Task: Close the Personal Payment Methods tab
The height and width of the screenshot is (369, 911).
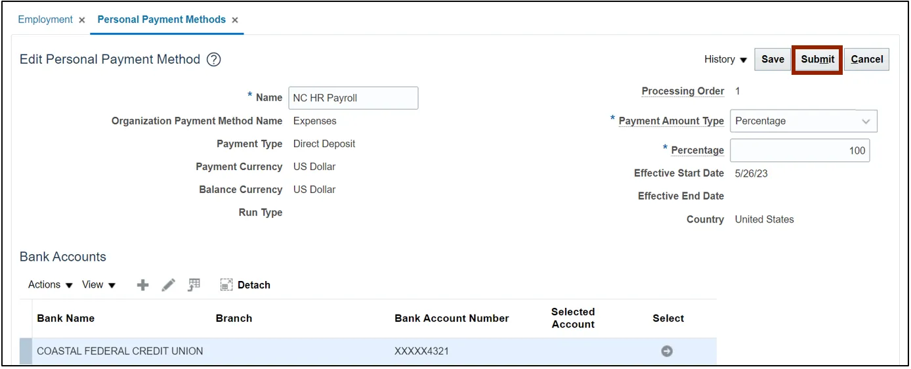Action: pos(235,20)
